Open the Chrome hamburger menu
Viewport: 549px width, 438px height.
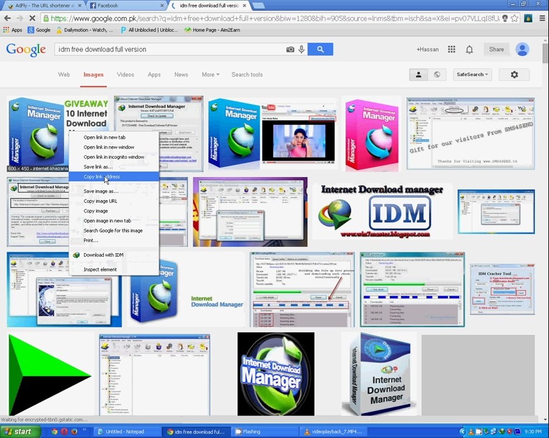coord(542,18)
